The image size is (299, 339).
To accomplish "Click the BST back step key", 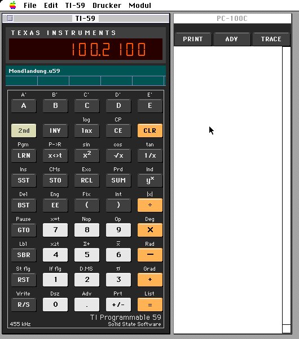I will tap(24, 205).
